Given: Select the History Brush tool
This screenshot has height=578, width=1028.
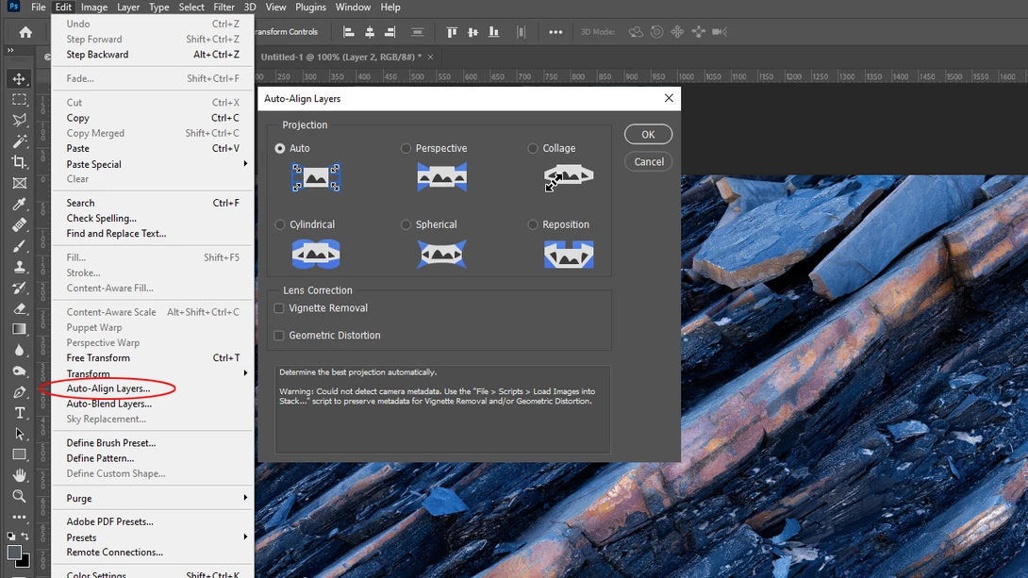Looking at the screenshot, I should tap(19, 288).
